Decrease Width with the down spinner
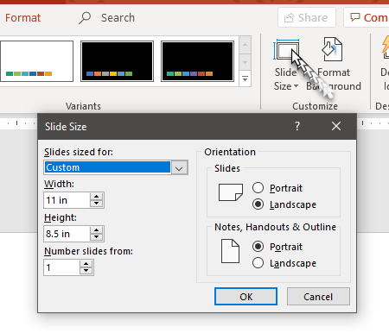The image size is (389, 333). 96,204
